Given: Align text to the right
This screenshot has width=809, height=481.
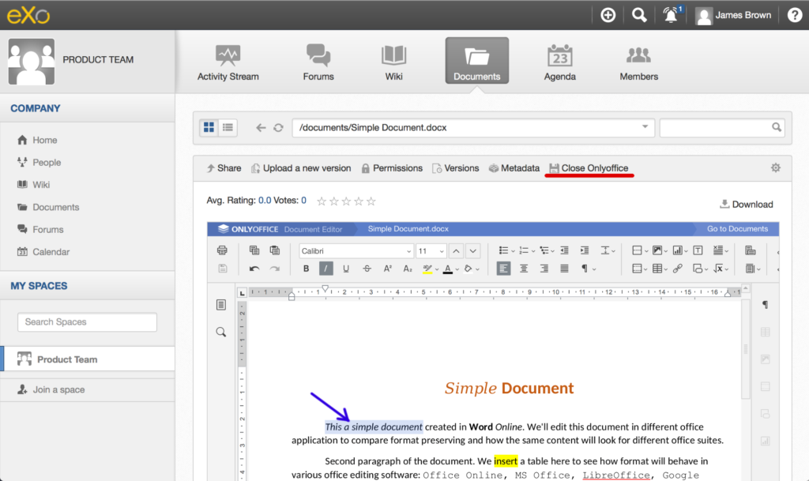Looking at the screenshot, I should (544, 269).
